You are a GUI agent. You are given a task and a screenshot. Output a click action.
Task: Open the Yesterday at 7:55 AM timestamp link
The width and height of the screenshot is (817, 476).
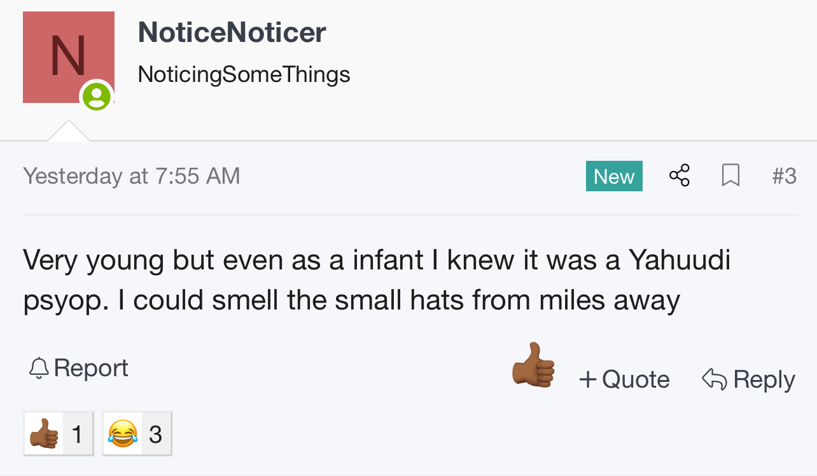click(x=132, y=175)
